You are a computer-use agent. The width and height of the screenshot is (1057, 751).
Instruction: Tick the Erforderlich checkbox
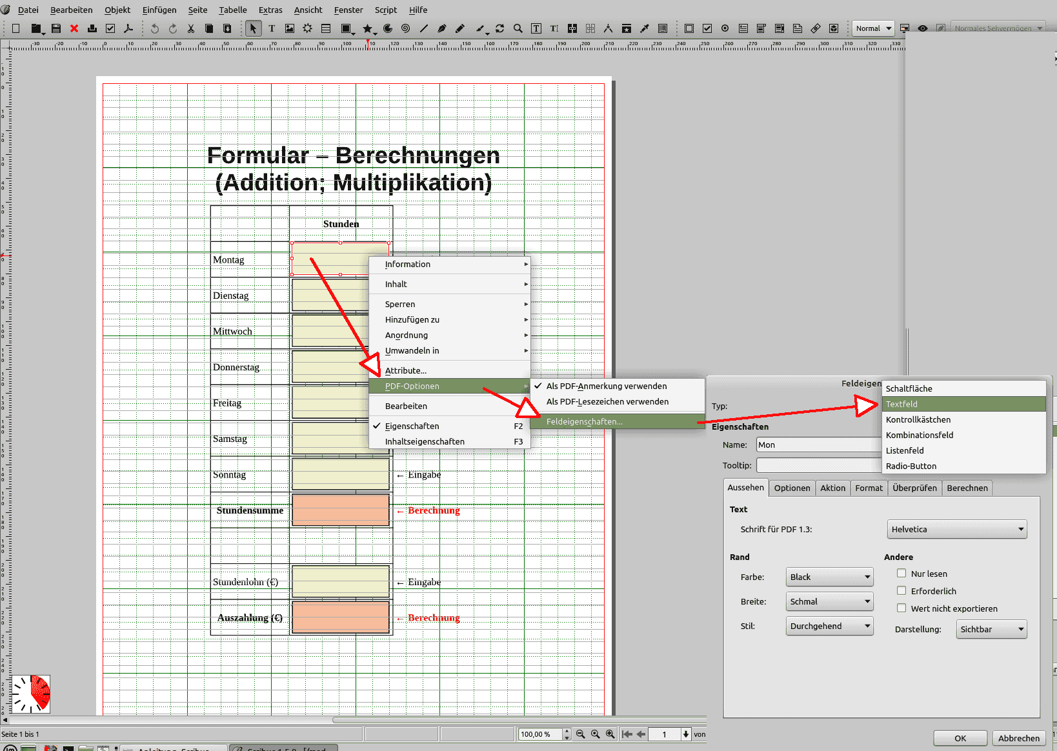[x=901, y=591]
